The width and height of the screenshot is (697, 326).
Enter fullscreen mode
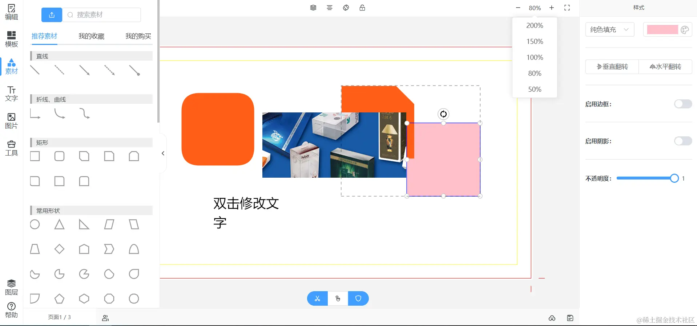567,8
